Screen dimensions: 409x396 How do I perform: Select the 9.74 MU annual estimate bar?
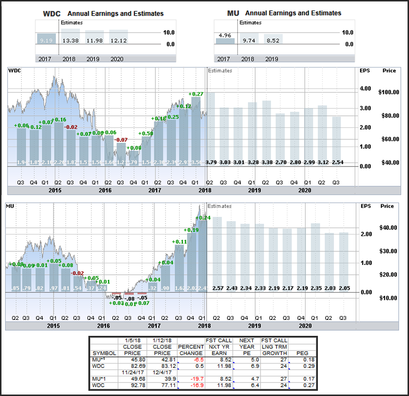click(x=249, y=38)
